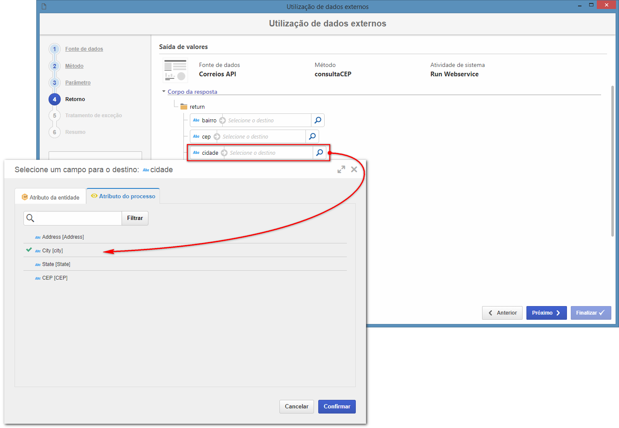
Task: Click Run Webservice activity name
Action: point(454,74)
